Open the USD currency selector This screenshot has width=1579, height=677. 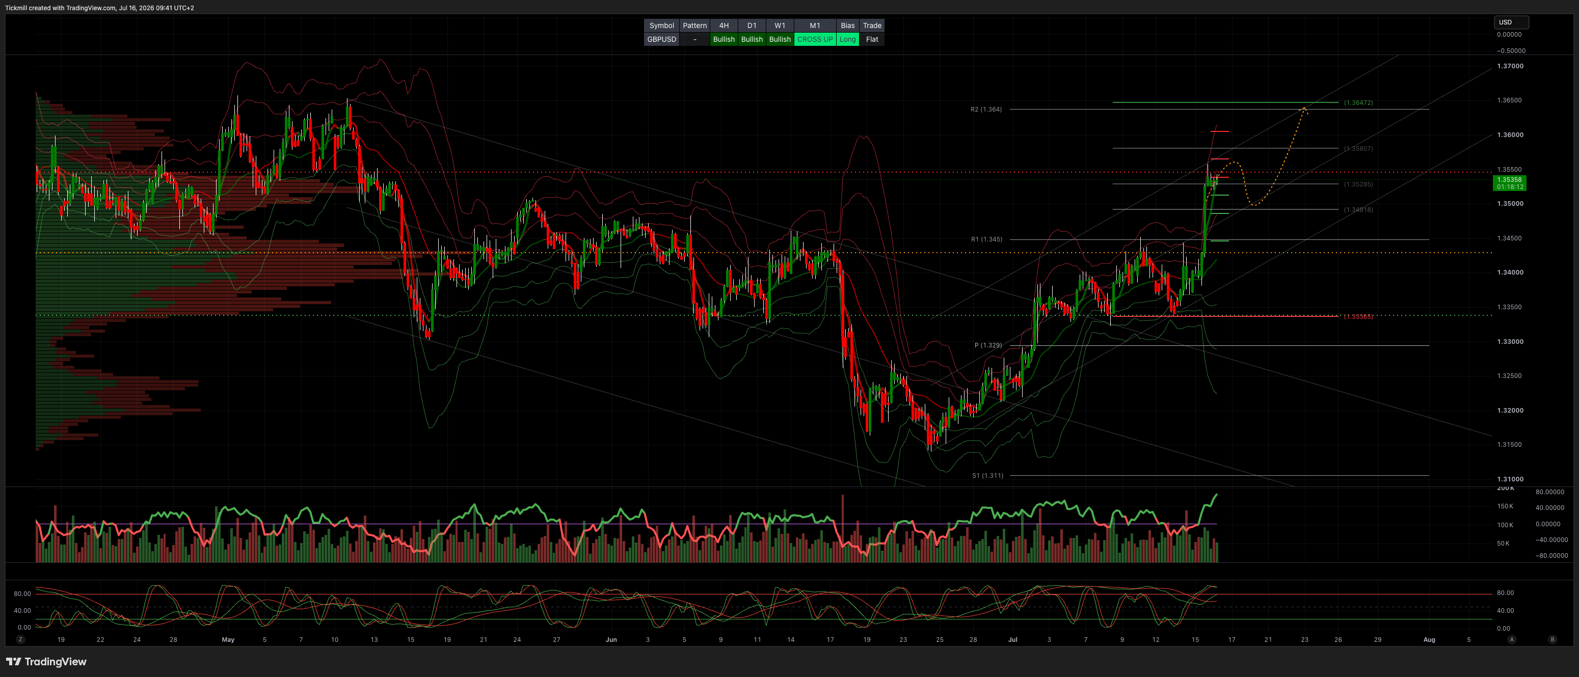(1511, 22)
